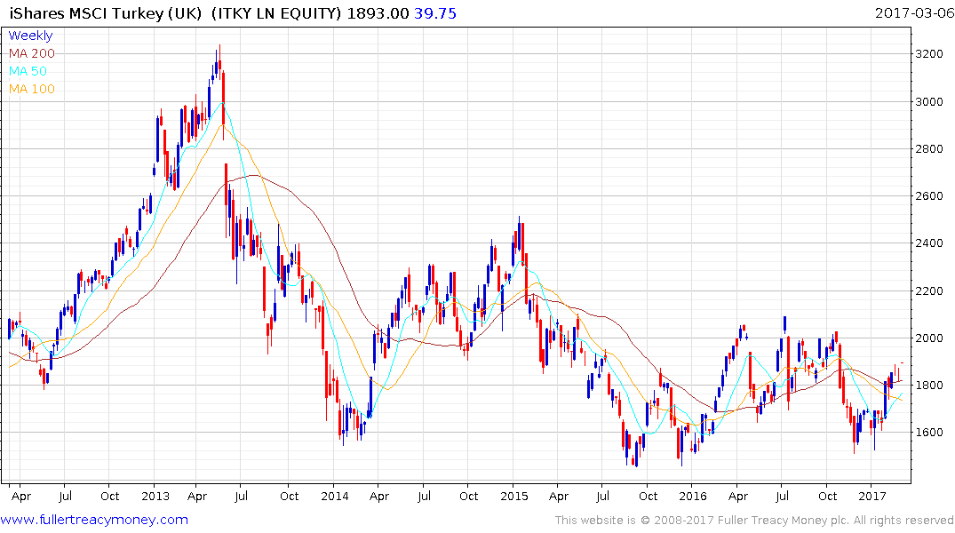Screen dimensions: 955x533
Task: Click the 3200 price axis label
Action: tap(929, 53)
